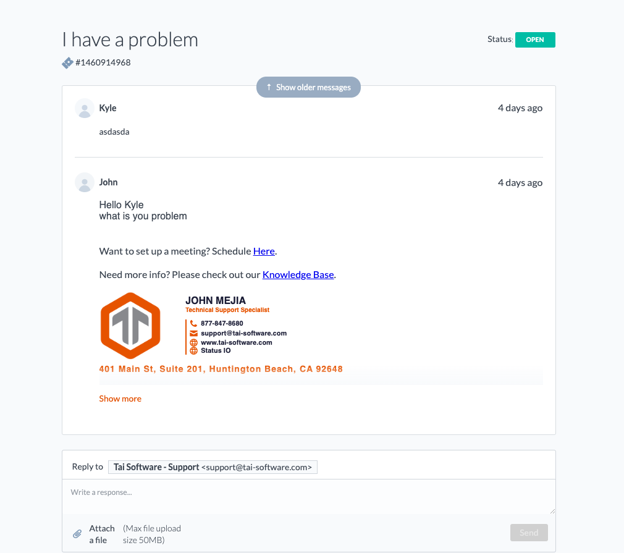Click ticket number #1460914968

click(103, 62)
